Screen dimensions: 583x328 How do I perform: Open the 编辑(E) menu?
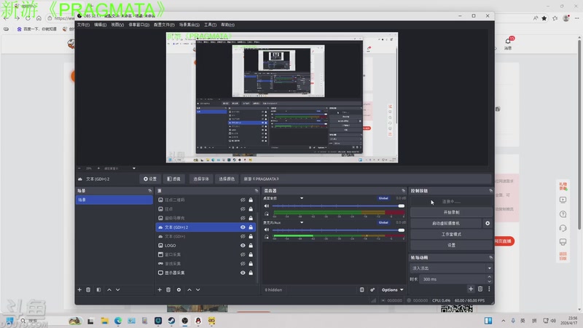click(100, 25)
